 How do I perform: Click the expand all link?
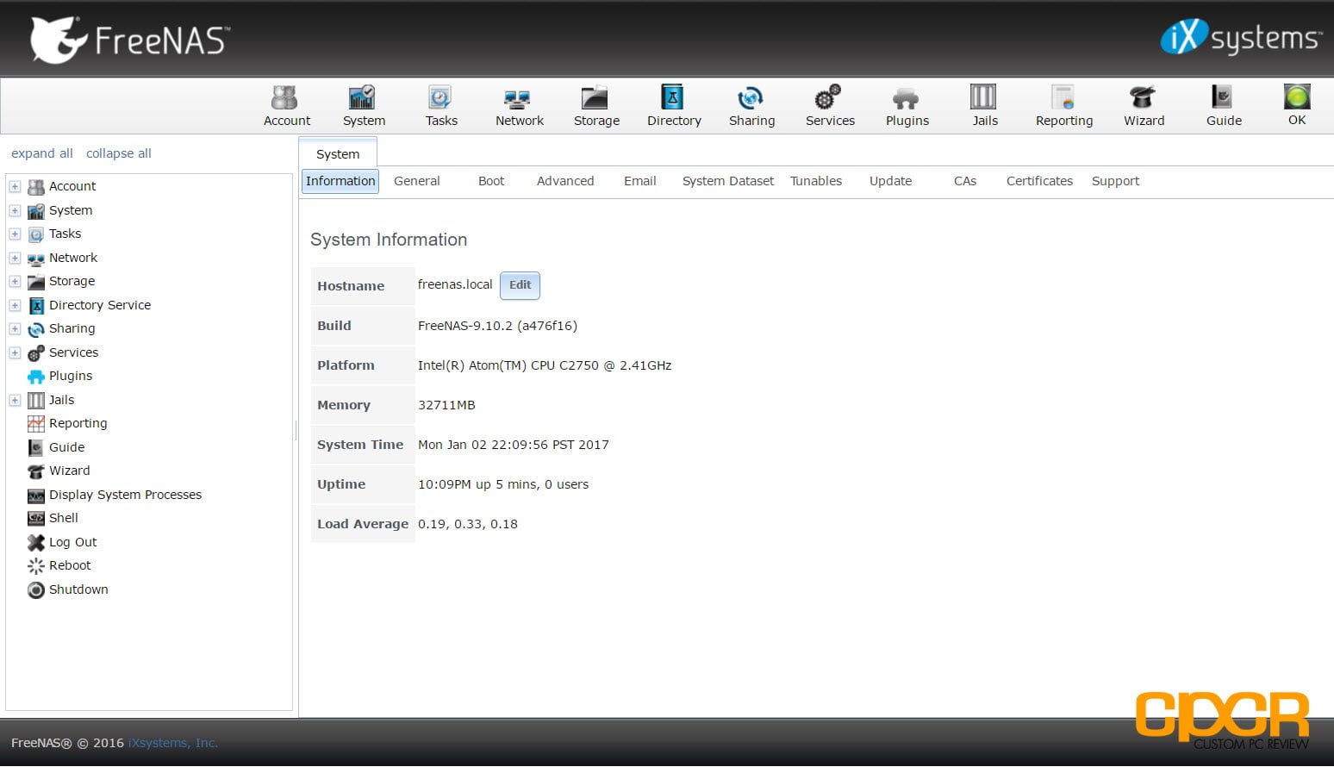pyautogui.click(x=42, y=153)
